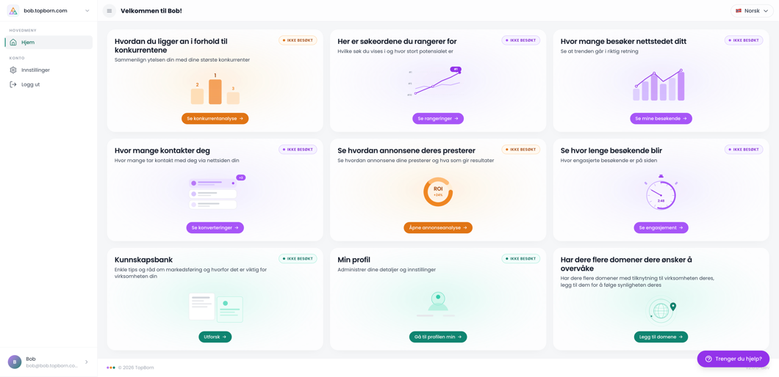Click the bob@bob.topborn.co... email text

(52, 365)
